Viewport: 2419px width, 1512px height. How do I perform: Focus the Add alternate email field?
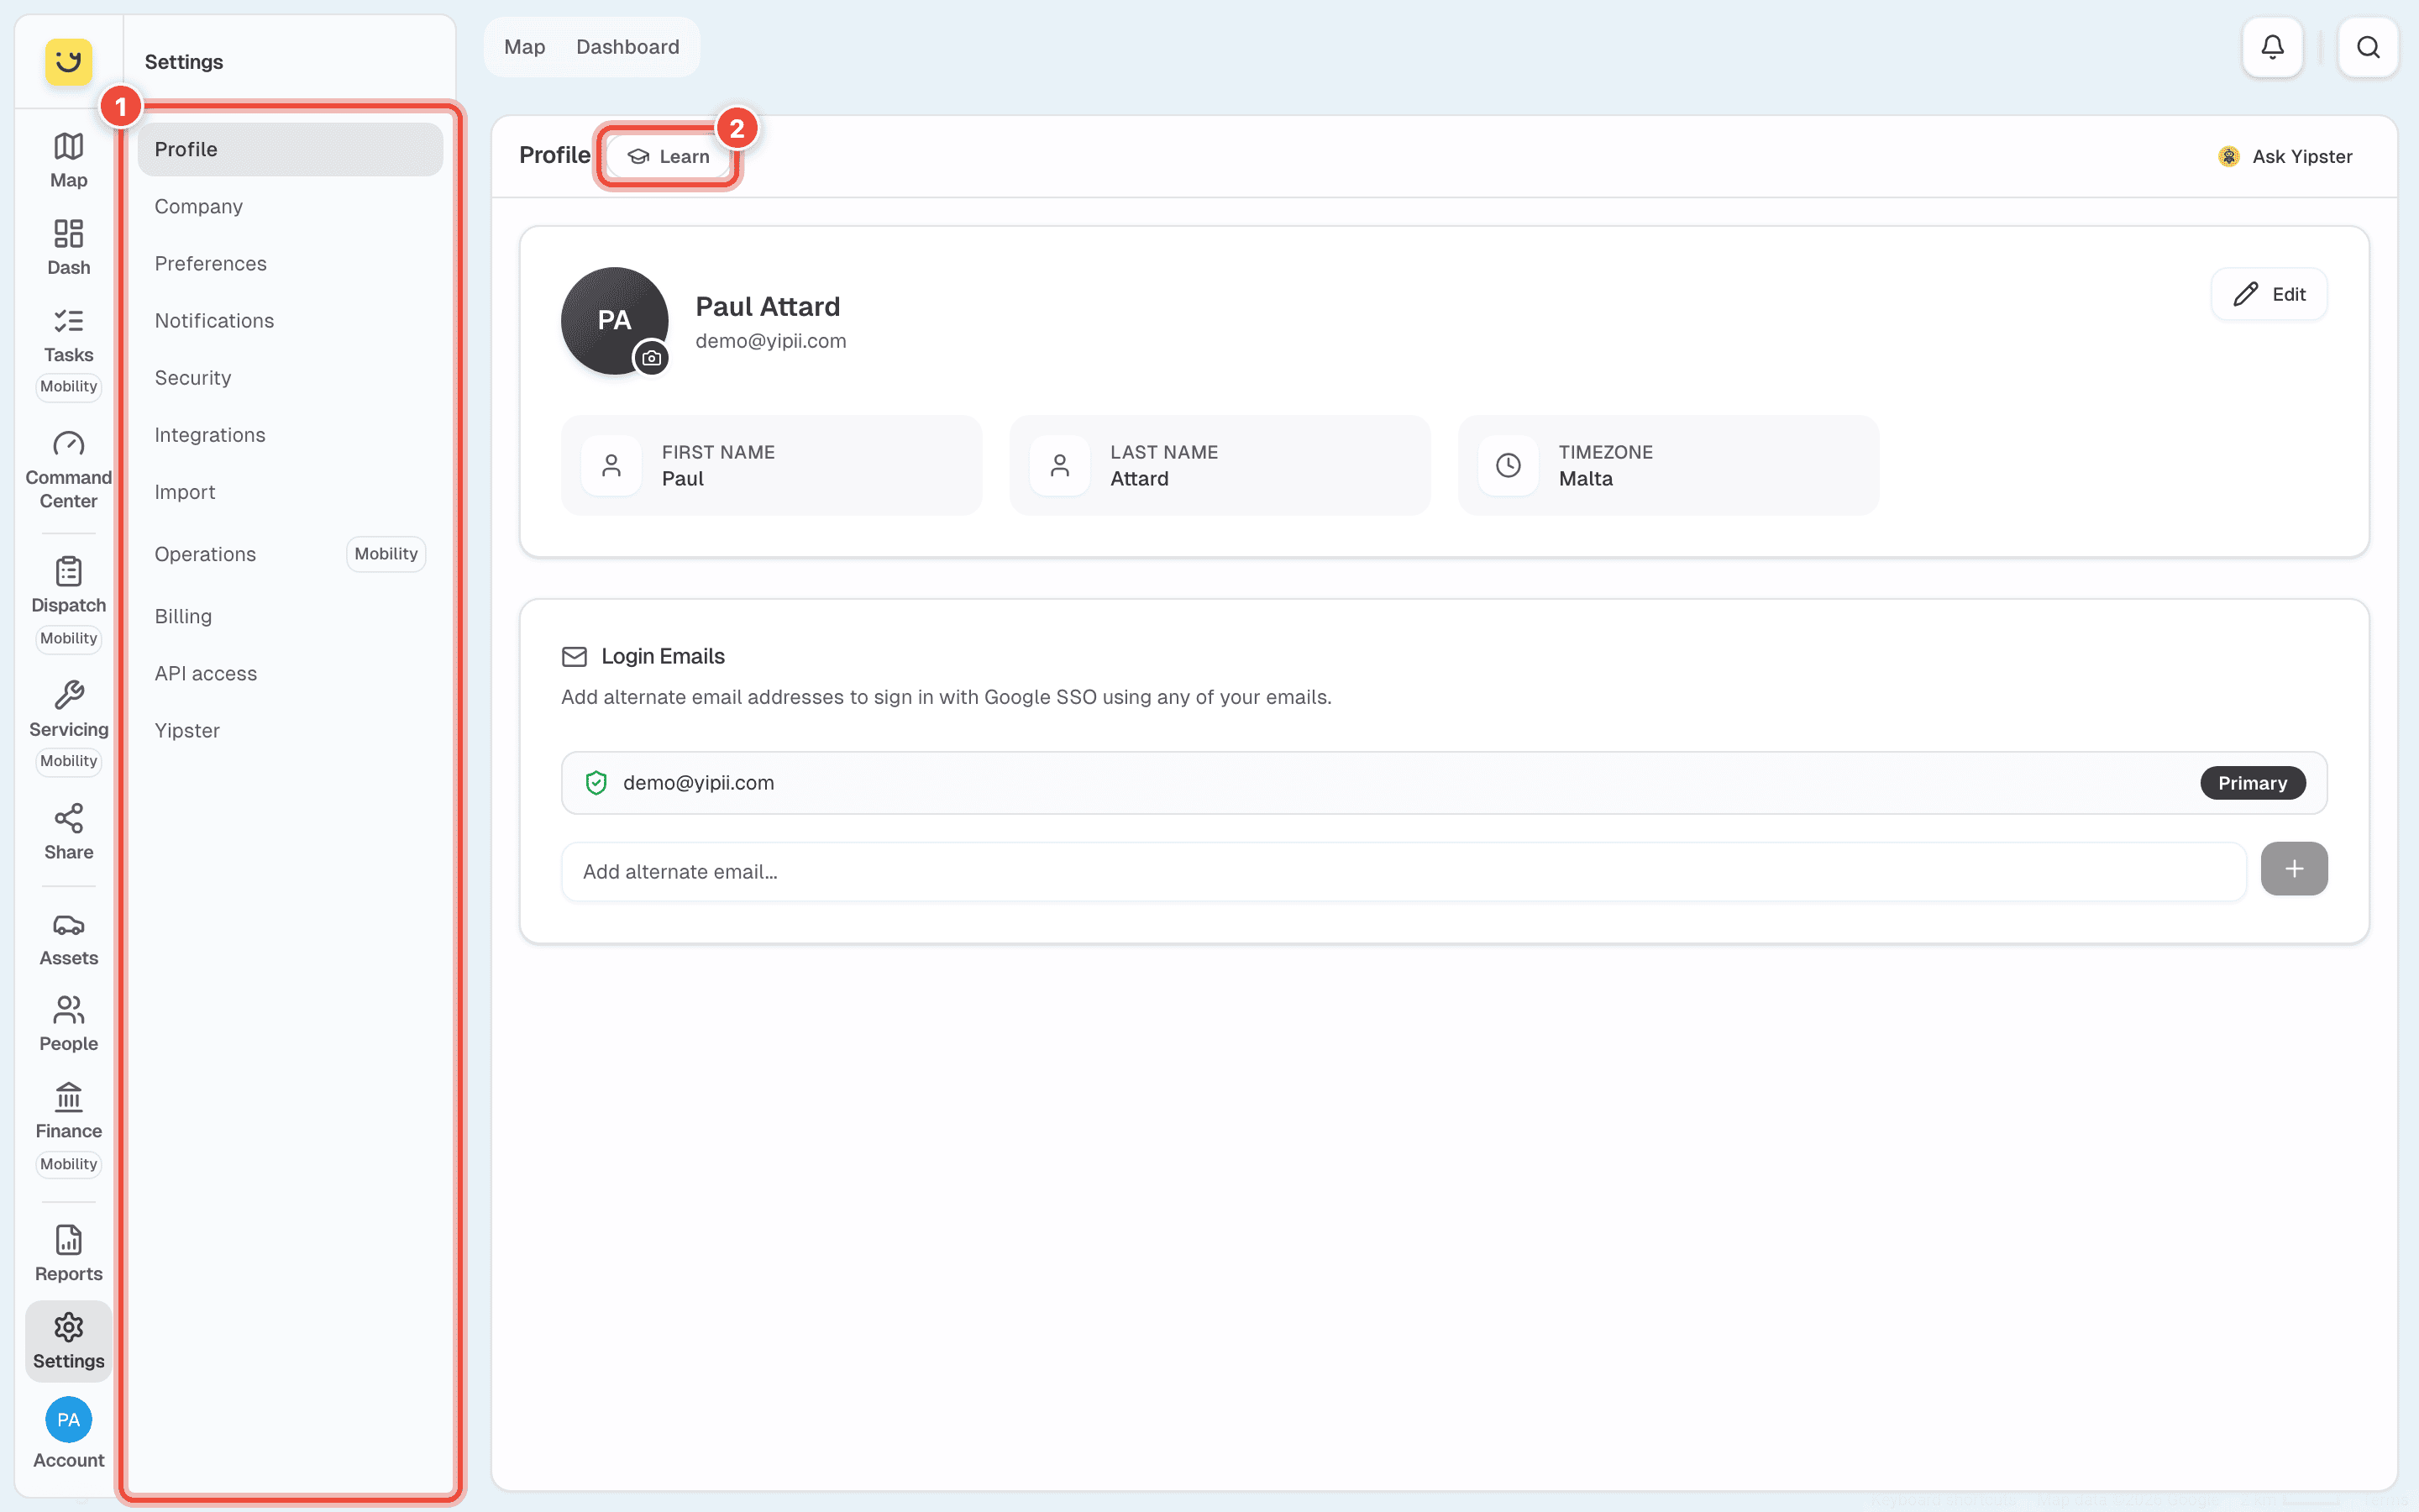[1404, 871]
